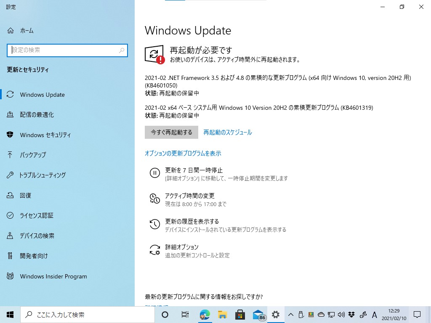Viewport: 431px width, 323px height.
Task: Click taskbar search box ここに入力して検索
Action: pos(88,315)
